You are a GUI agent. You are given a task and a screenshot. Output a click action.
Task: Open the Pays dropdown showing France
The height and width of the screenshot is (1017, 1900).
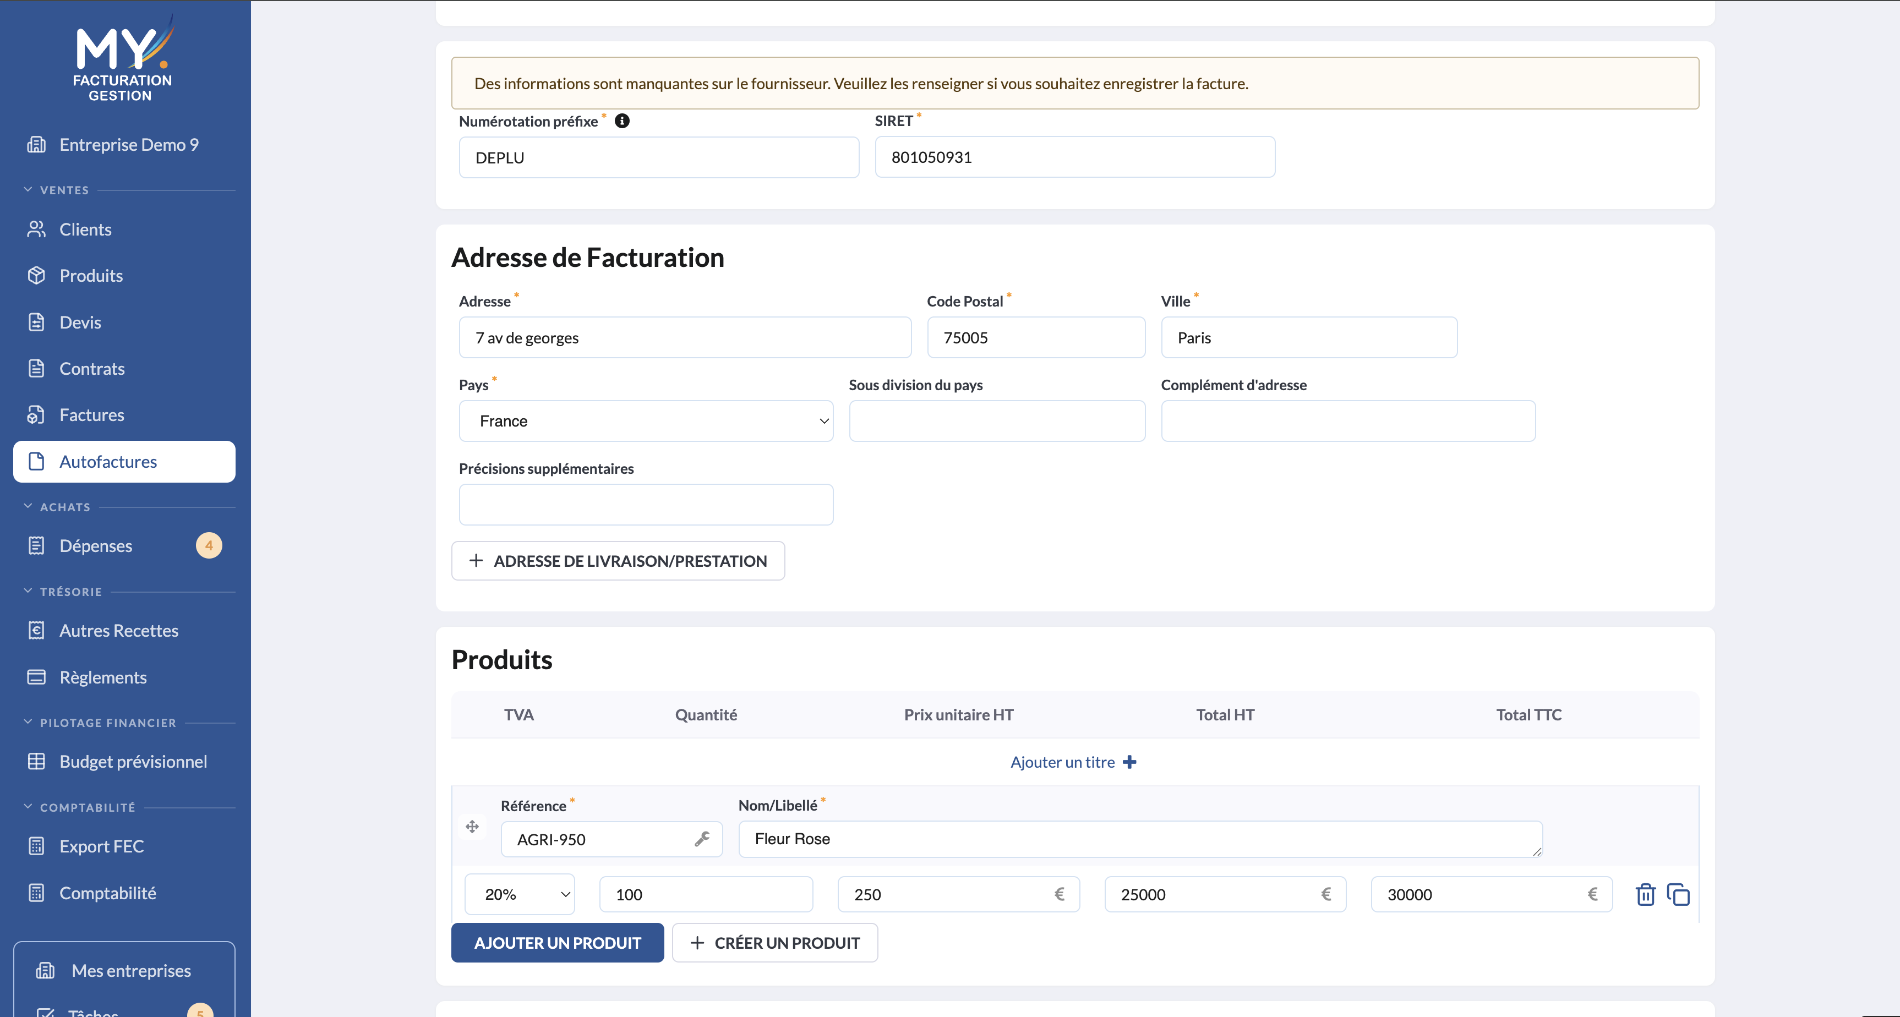click(x=646, y=421)
